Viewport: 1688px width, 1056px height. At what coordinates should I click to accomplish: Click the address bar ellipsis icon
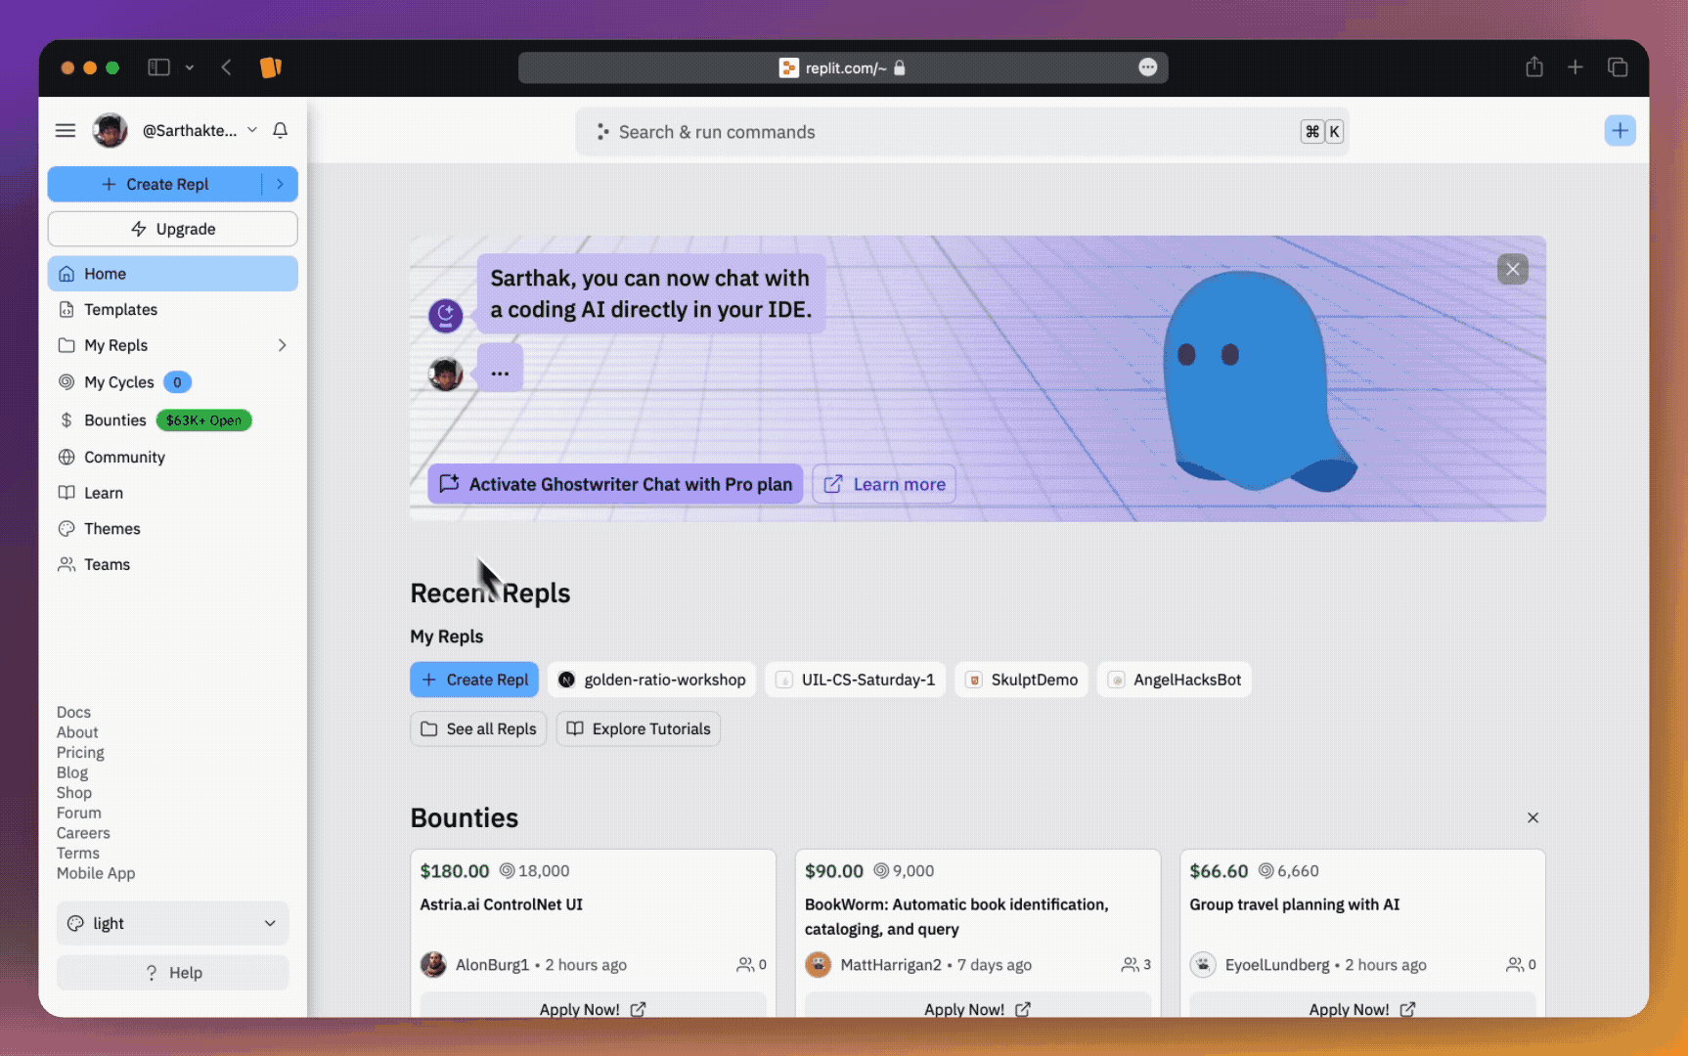(x=1148, y=67)
